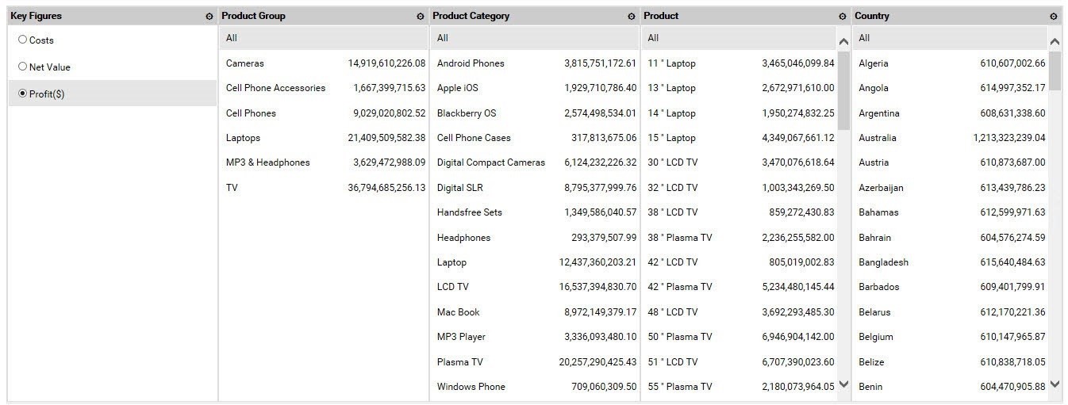Open Country panel settings gear
The image size is (1068, 405).
(1054, 17)
